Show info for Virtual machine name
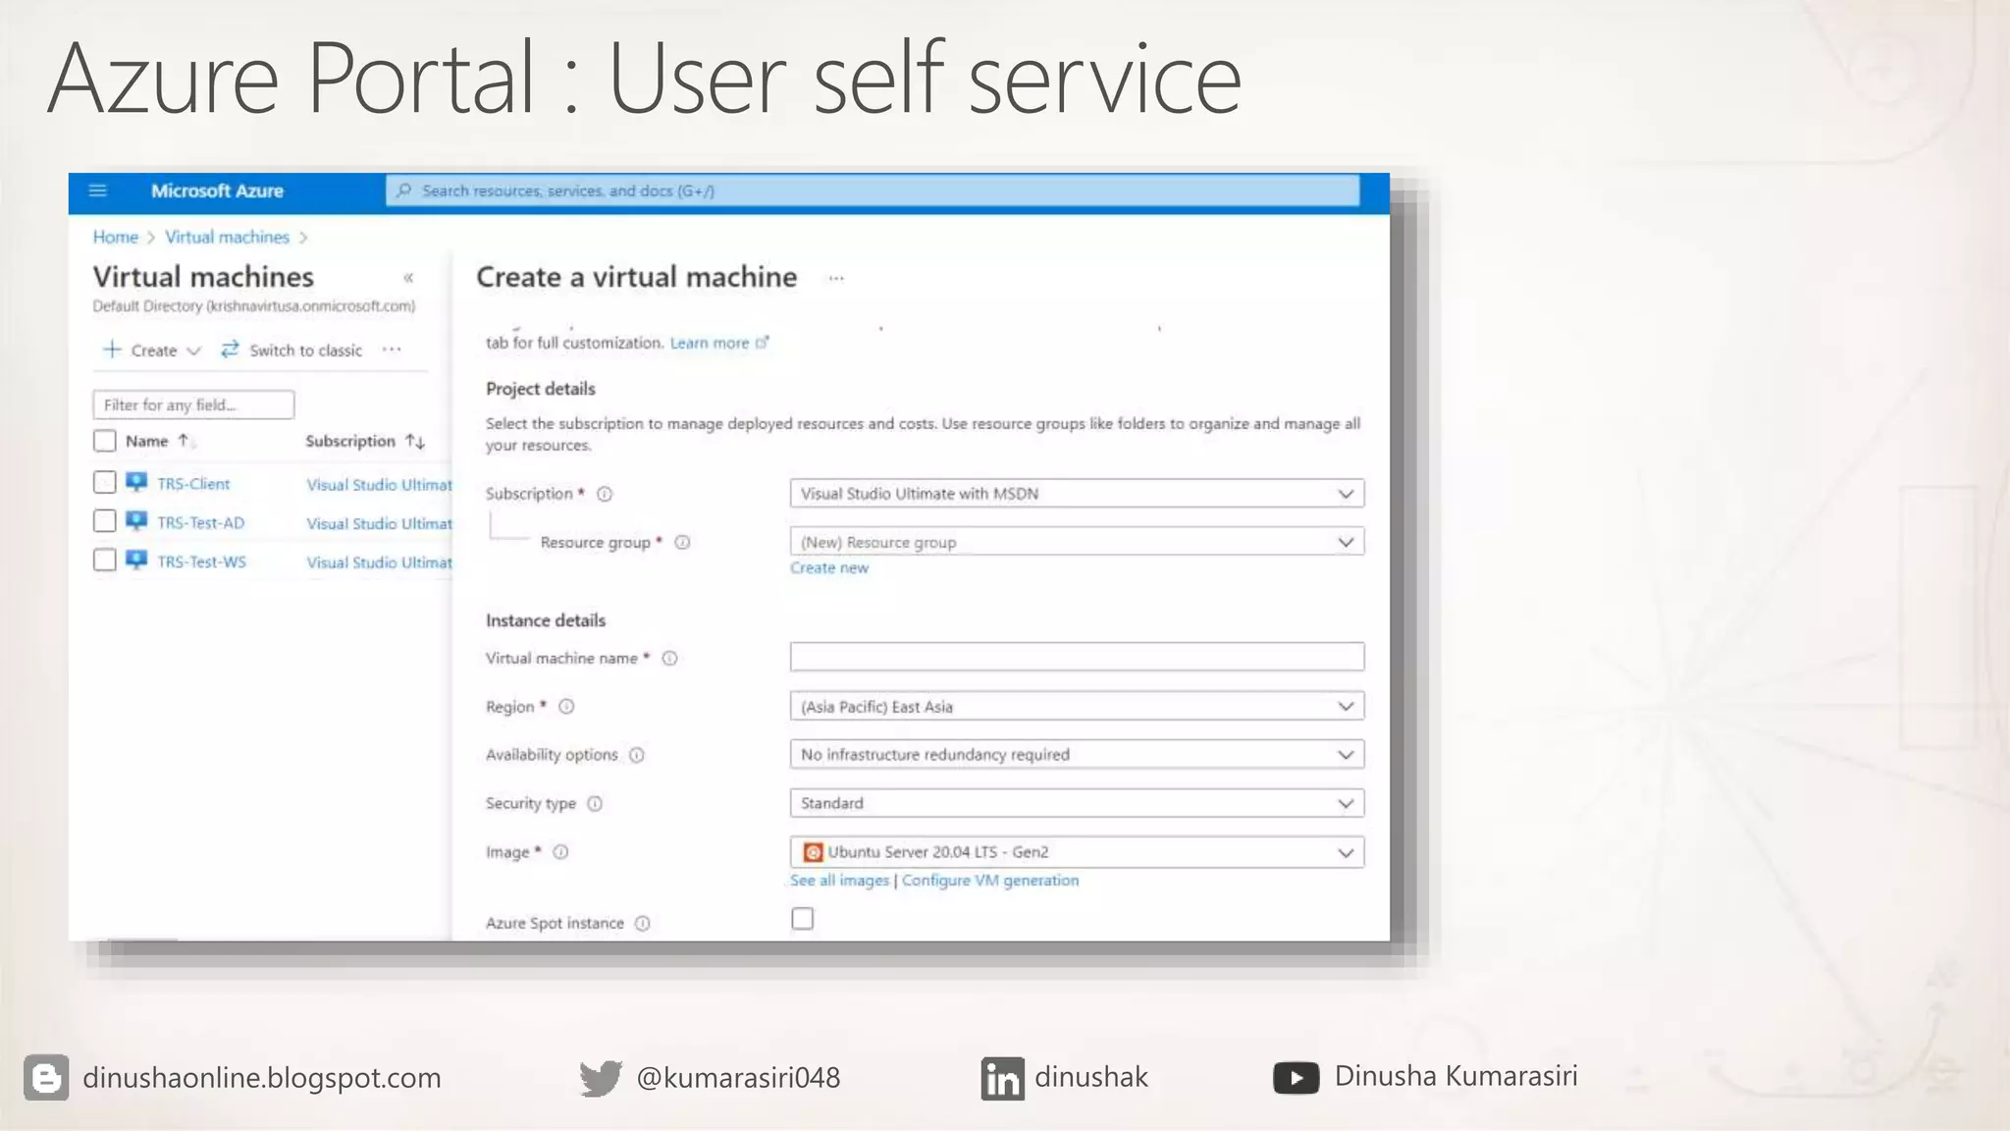Viewport: 2010px width, 1131px height. 669,658
